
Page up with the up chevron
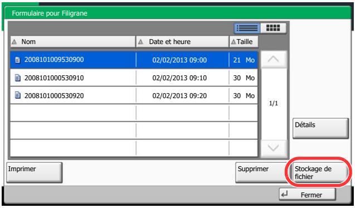coord(274,59)
